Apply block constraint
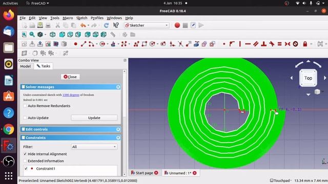The height and width of the screenshot is (184, 328). pos(295,44)
